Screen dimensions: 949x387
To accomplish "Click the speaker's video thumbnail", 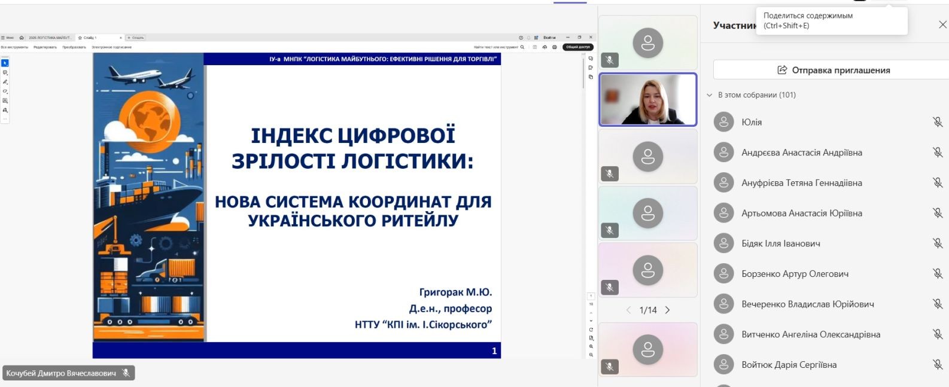I will [648, 100].
